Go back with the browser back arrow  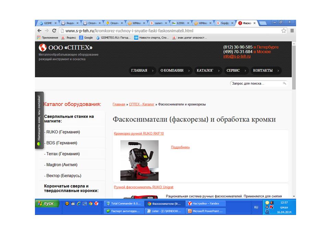39,30
